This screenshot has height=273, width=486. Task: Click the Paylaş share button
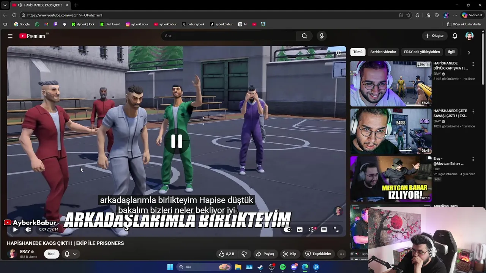265,254
